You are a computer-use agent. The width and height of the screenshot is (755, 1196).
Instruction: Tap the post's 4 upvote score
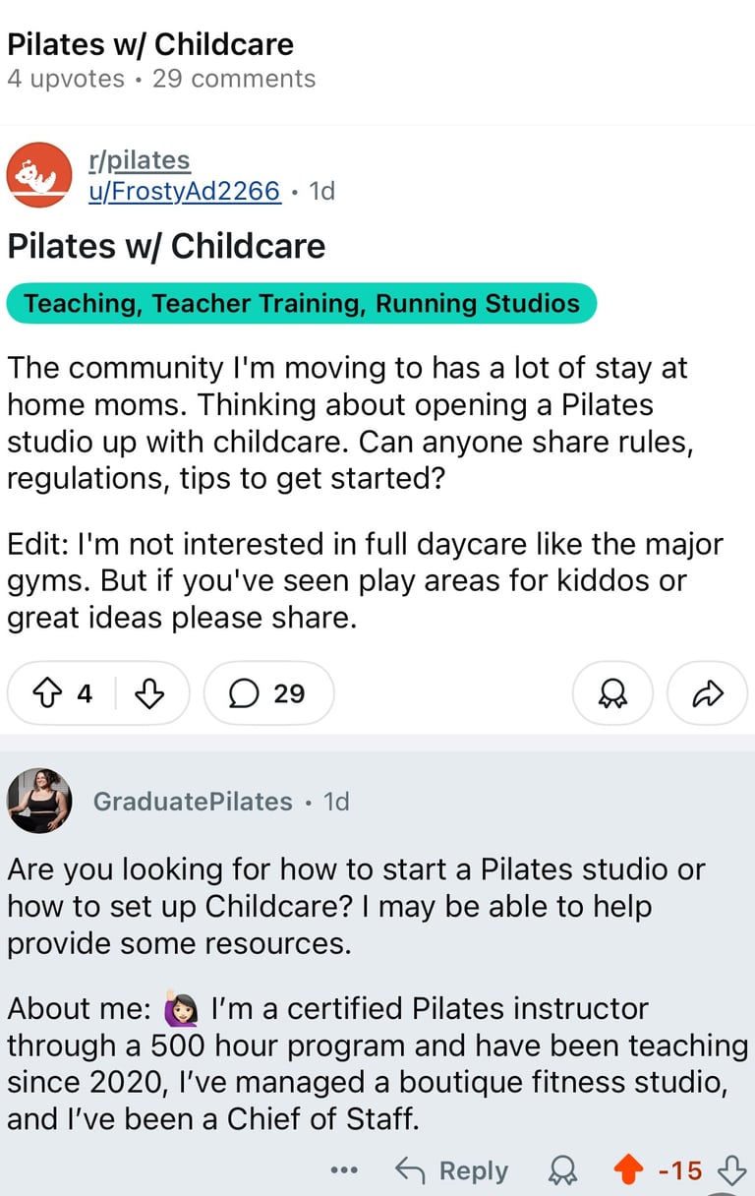click(85, 694)
